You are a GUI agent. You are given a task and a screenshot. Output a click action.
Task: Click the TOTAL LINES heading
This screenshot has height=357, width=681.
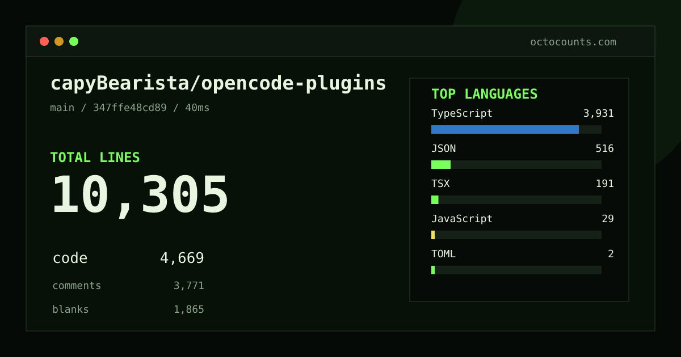tap(95, 158)
